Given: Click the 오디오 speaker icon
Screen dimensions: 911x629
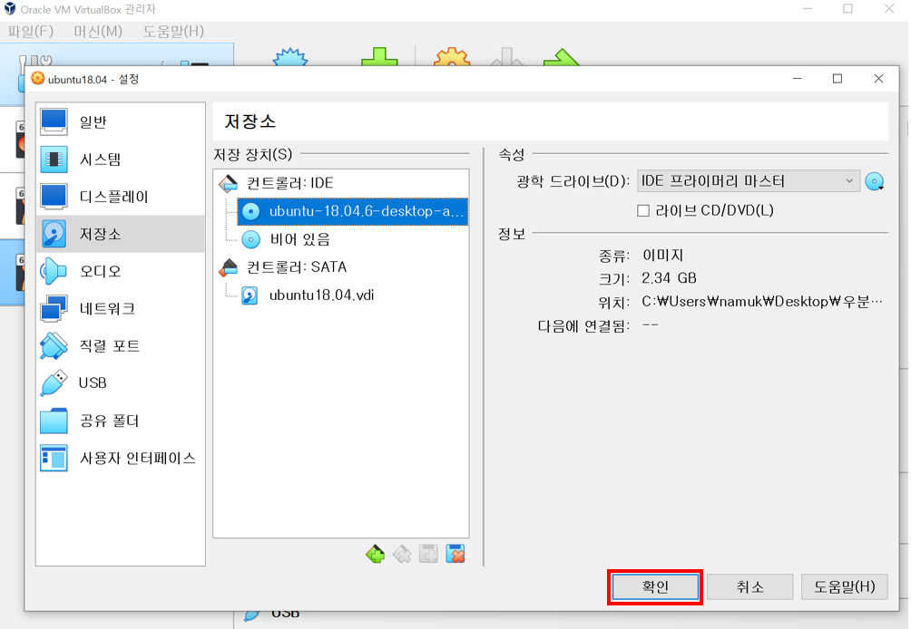Looking at the screenshot, I should coord(54,271).
